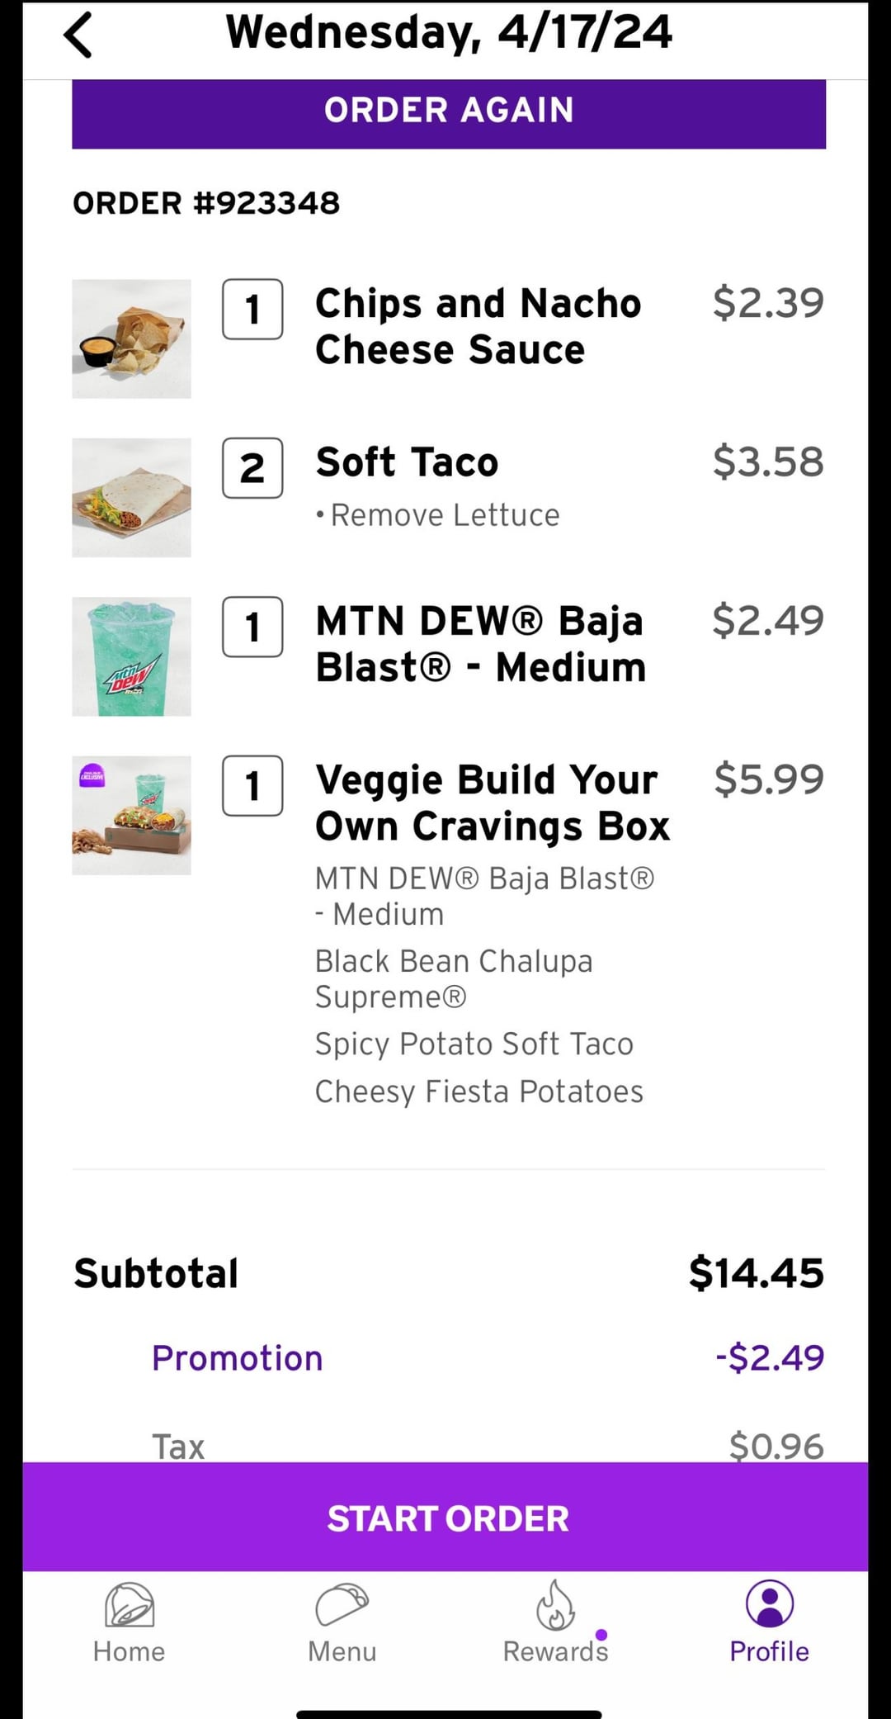
Task: Switch to the Home tab
Action: [130, 1650]
